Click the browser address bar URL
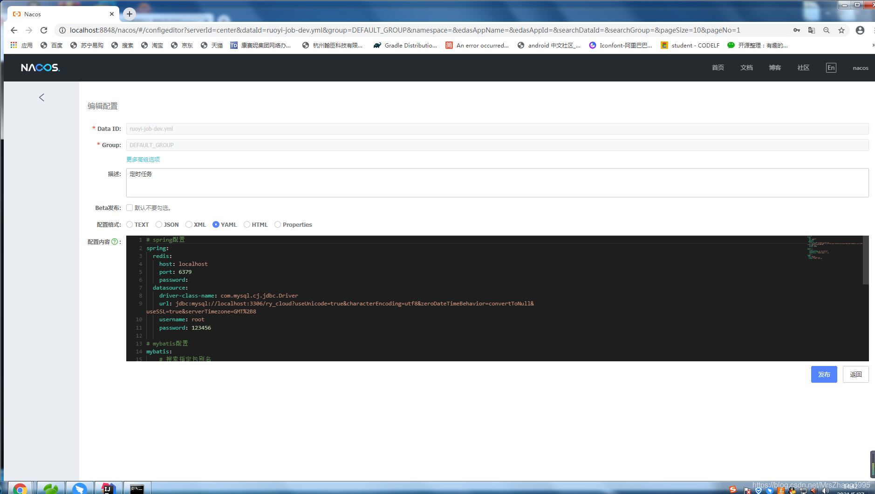875x494 pixels. point(404,30)
